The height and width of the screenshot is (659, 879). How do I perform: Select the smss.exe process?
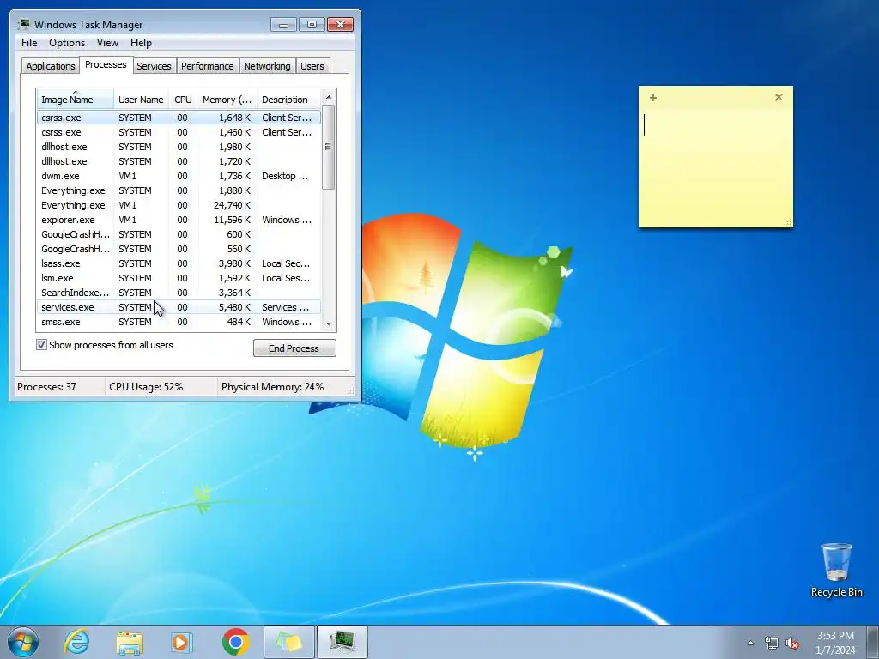pos(179,322)
